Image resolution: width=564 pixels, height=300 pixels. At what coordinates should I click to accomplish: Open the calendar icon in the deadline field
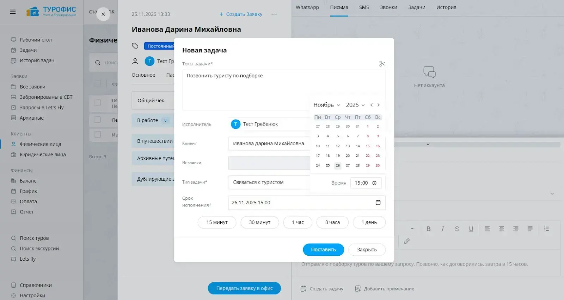(378, 203)
